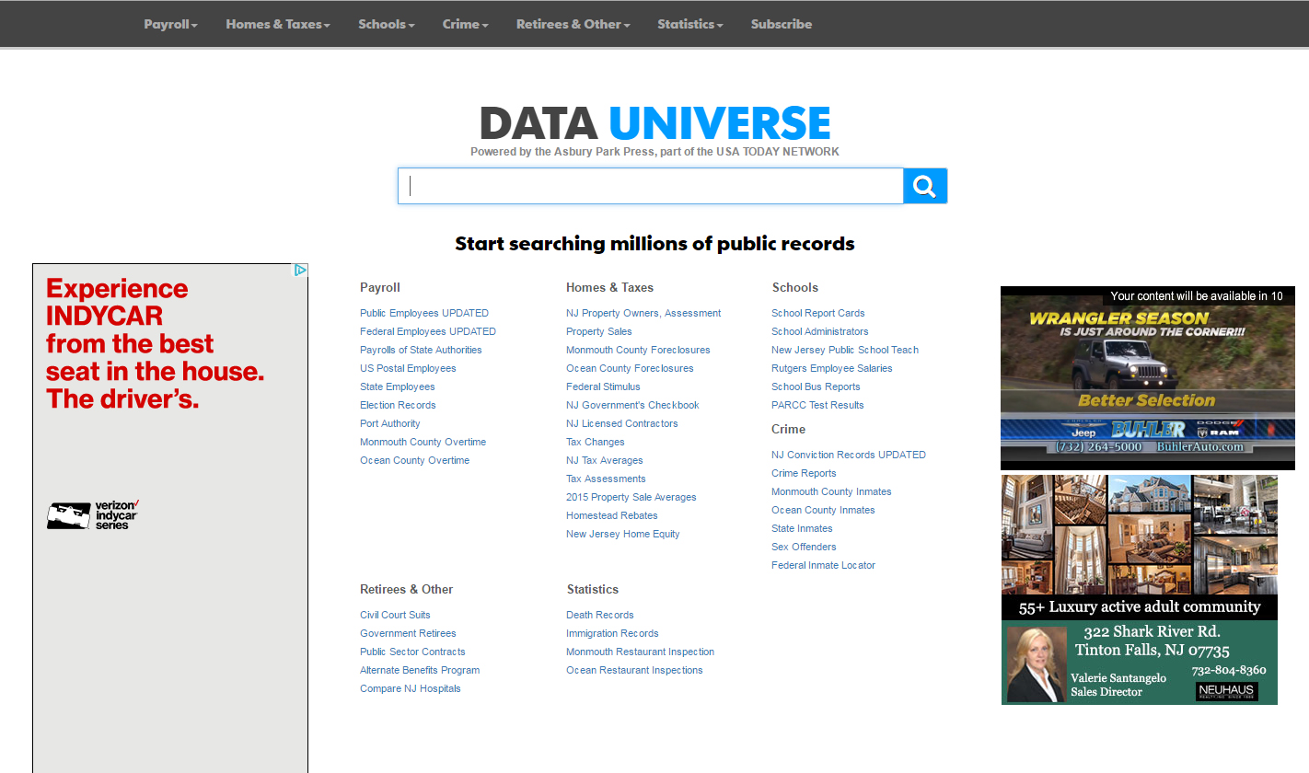Select School Bus Reports link

[816, 386]
